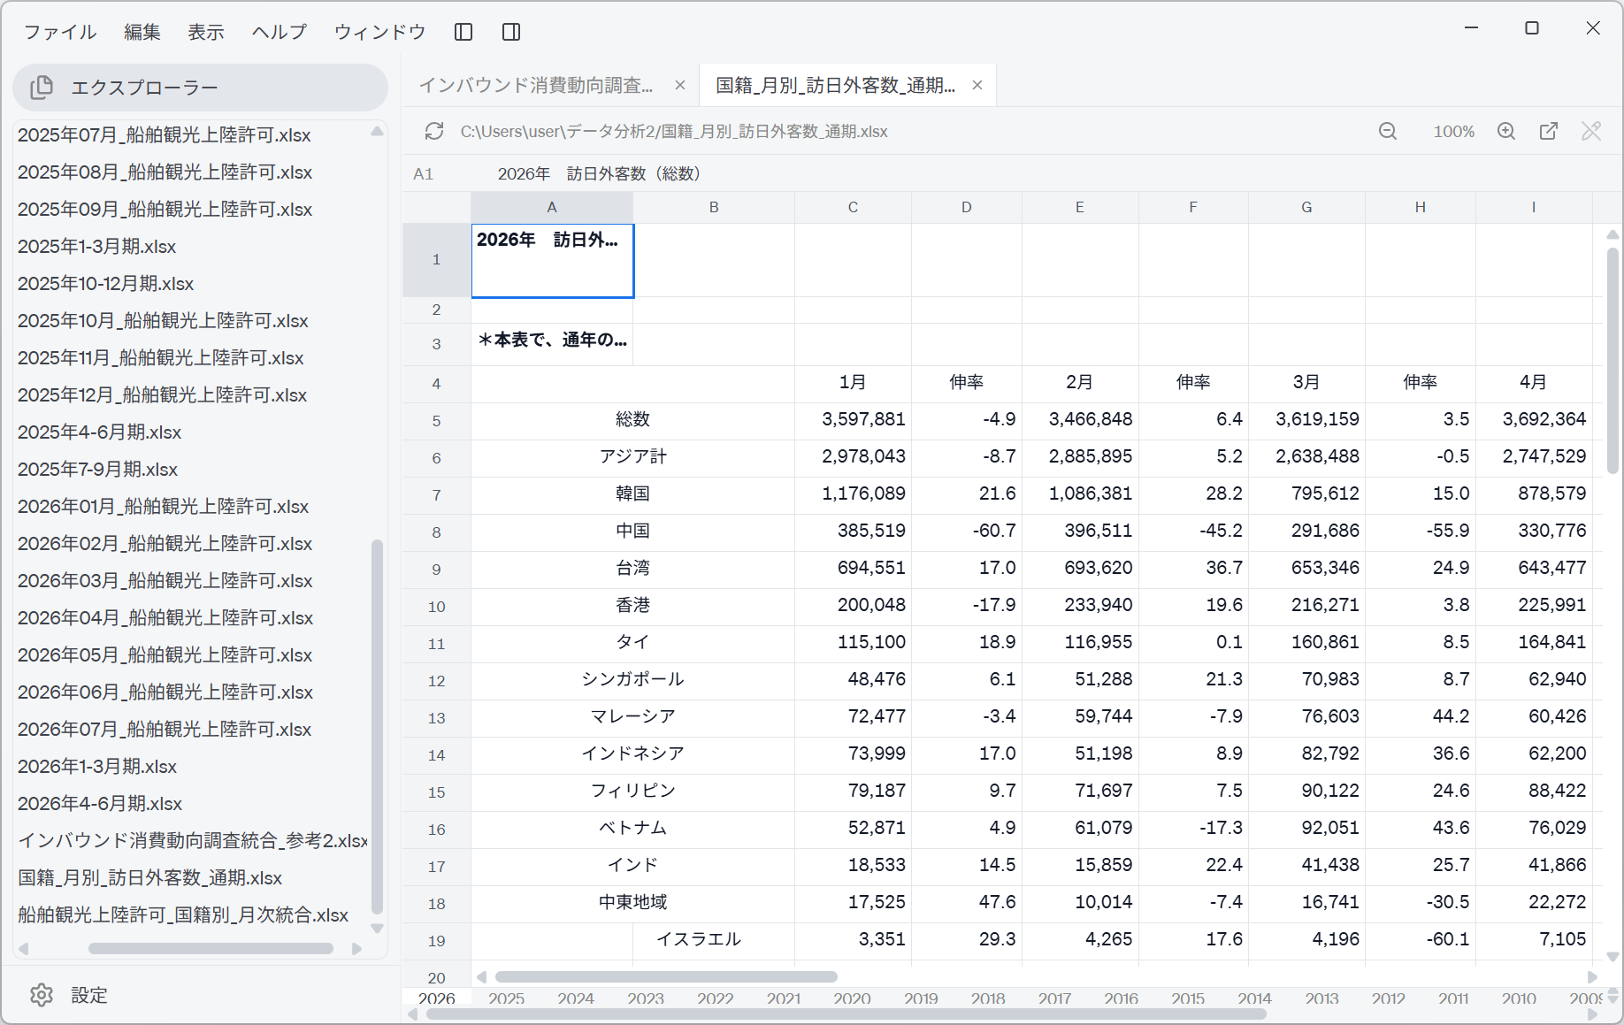Select column G header
The width and height of the screenshot is (1624, 1025).
pyautogui.click(x=1306, y=208)
